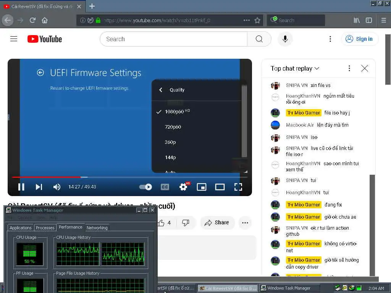Focus Firefox toolbar Search box
Viewport: 391px width, 293px height.
point(296,20)
